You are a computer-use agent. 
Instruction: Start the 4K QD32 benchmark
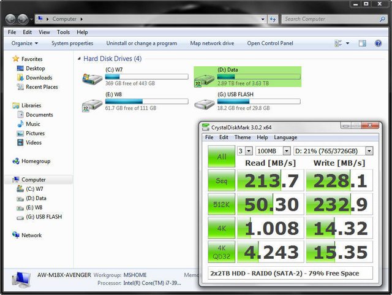[222, 251]
